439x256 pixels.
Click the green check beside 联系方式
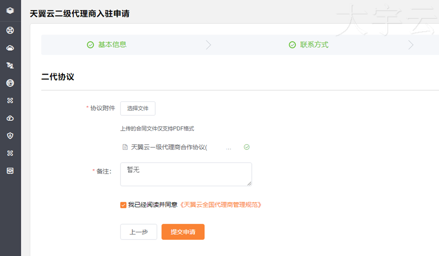click(x=292, y=45)
